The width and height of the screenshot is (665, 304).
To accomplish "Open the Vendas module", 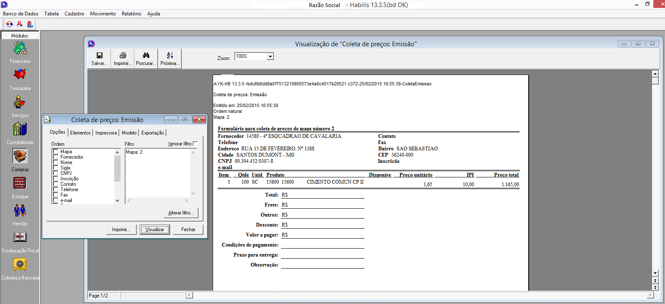I will [x=20, y=211].
